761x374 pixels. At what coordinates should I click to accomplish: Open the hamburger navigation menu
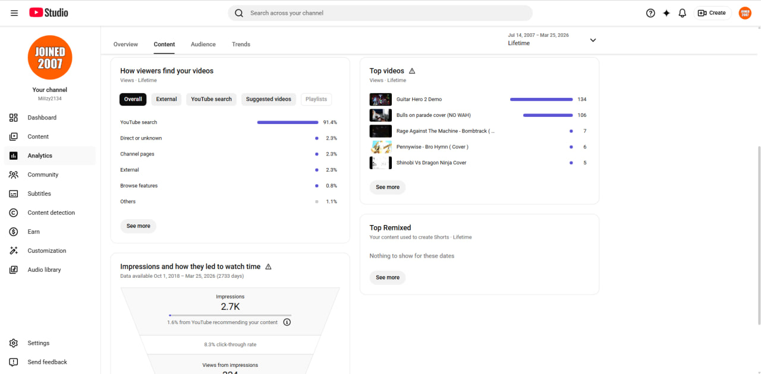click(x=14, y=12)
